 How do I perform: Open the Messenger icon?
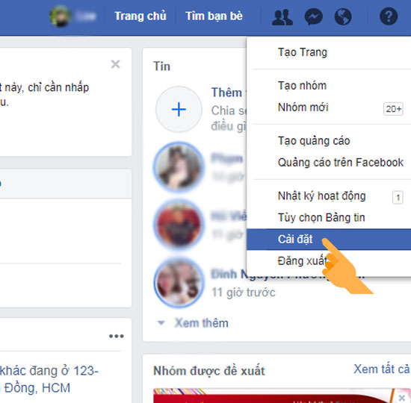pyautogui.click(x=314, y=16)
